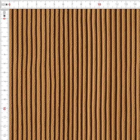The image size is (140, 140).
Task: Click the 8 mark on the left ruler
Action: click(4, 90)
